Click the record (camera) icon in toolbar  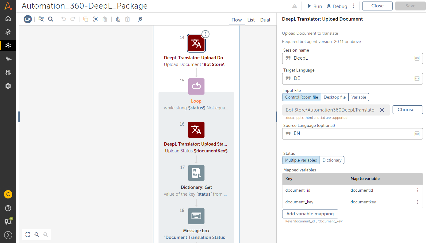coord(28,19)
